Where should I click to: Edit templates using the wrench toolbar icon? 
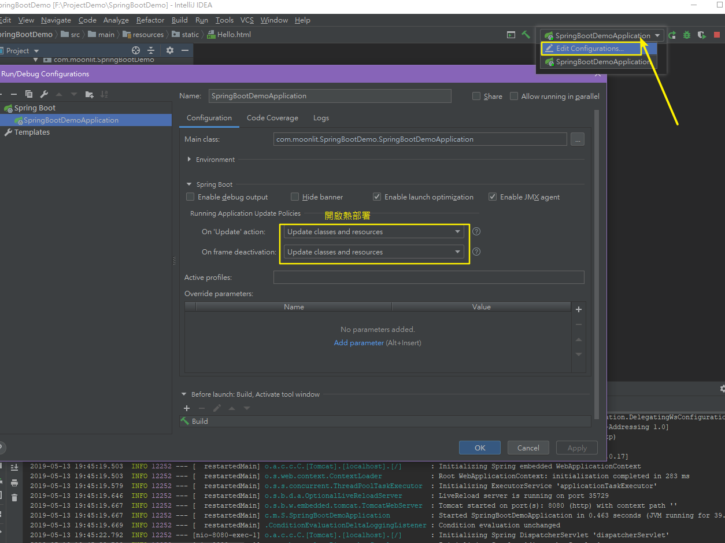click(x=44, y=94)
